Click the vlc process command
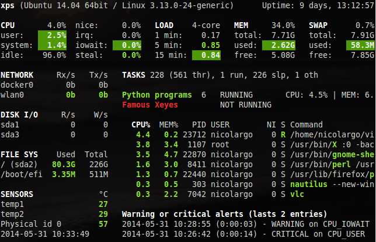Image resolution: width=376 pixels, height=242 pixels. (297, 194)
